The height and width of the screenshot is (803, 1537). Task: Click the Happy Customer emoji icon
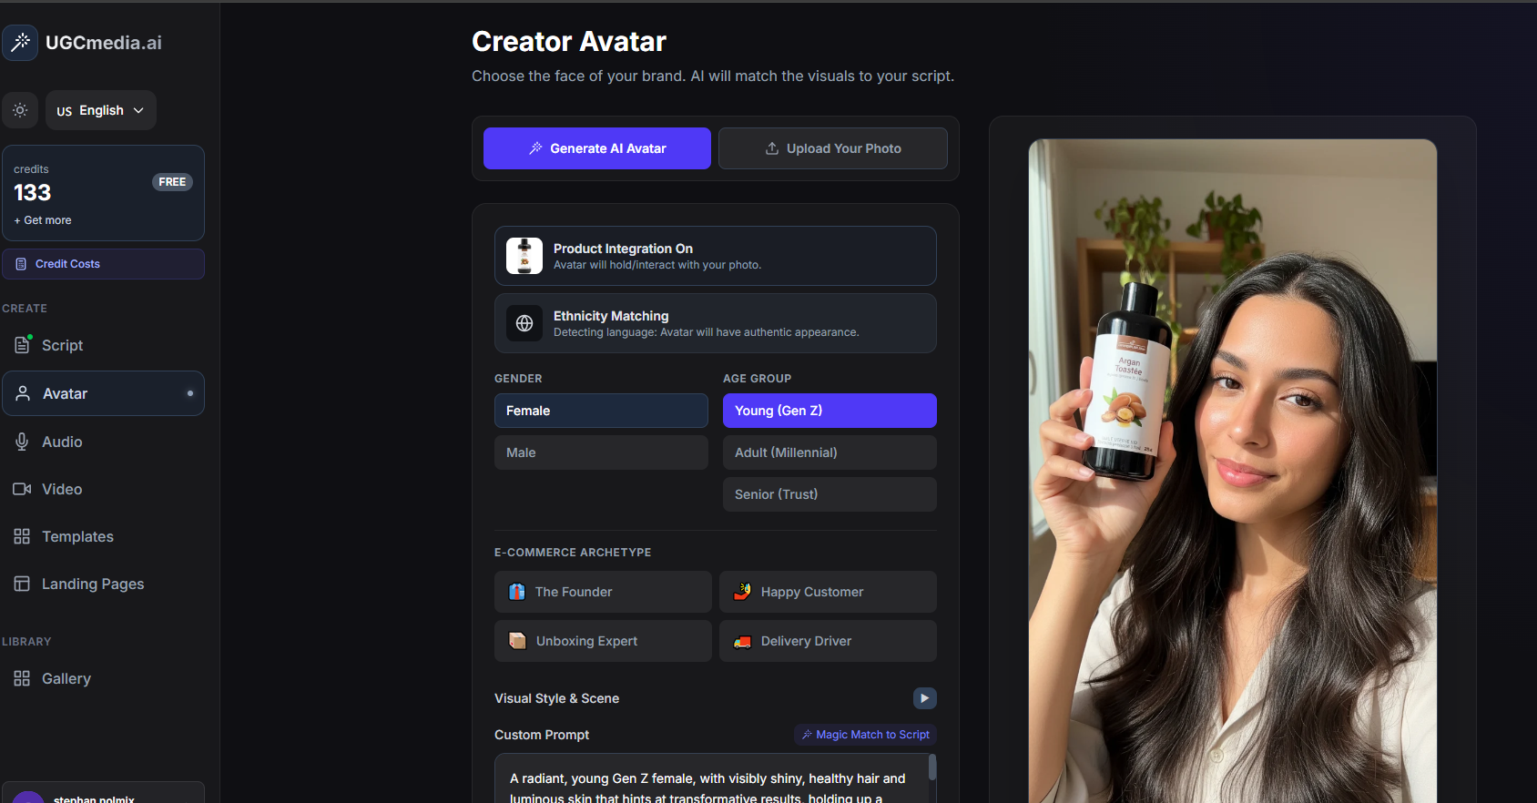[x=743, y=592]
